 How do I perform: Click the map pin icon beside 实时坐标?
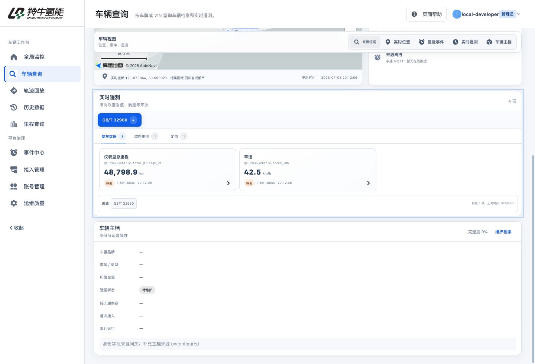105,76
